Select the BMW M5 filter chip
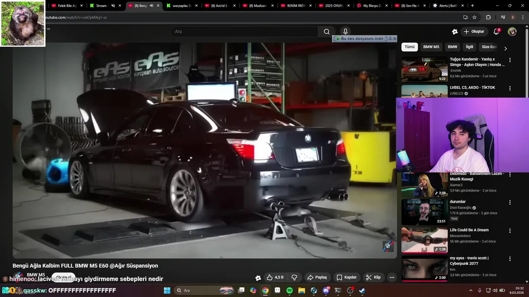This screenshot has width=529, height=297. click(x=431, y=47)
